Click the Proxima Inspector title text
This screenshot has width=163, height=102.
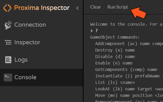tap(42, 8)
